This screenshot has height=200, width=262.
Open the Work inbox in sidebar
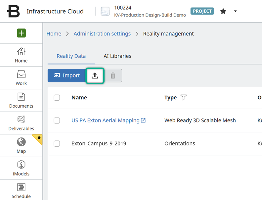(x=21, y=78)
